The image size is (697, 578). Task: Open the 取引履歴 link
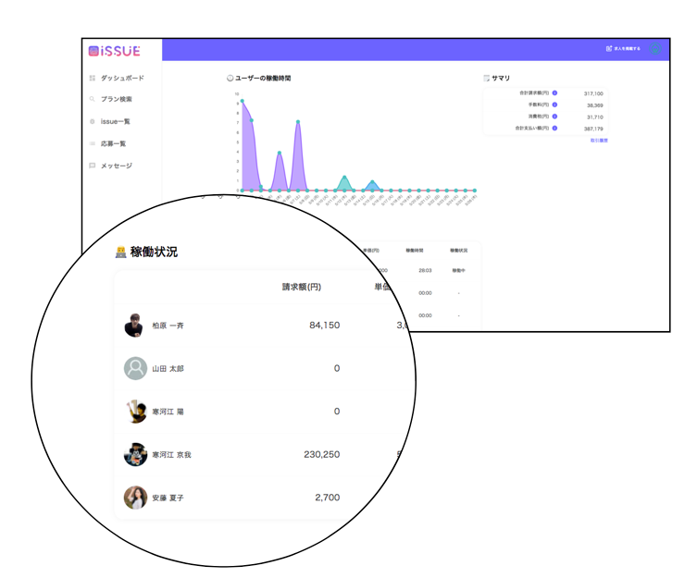click(x=599, y=141)
